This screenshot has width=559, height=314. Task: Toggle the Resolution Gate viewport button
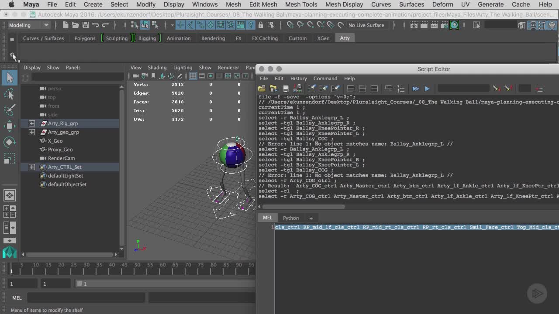tap(210, 76)
